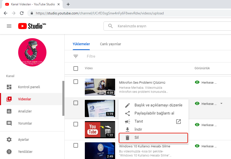This screenshot has width=231, height=159.
Task: Expand visibility dropdown arrow next to Herkese
Action: [x=221, y=103]
